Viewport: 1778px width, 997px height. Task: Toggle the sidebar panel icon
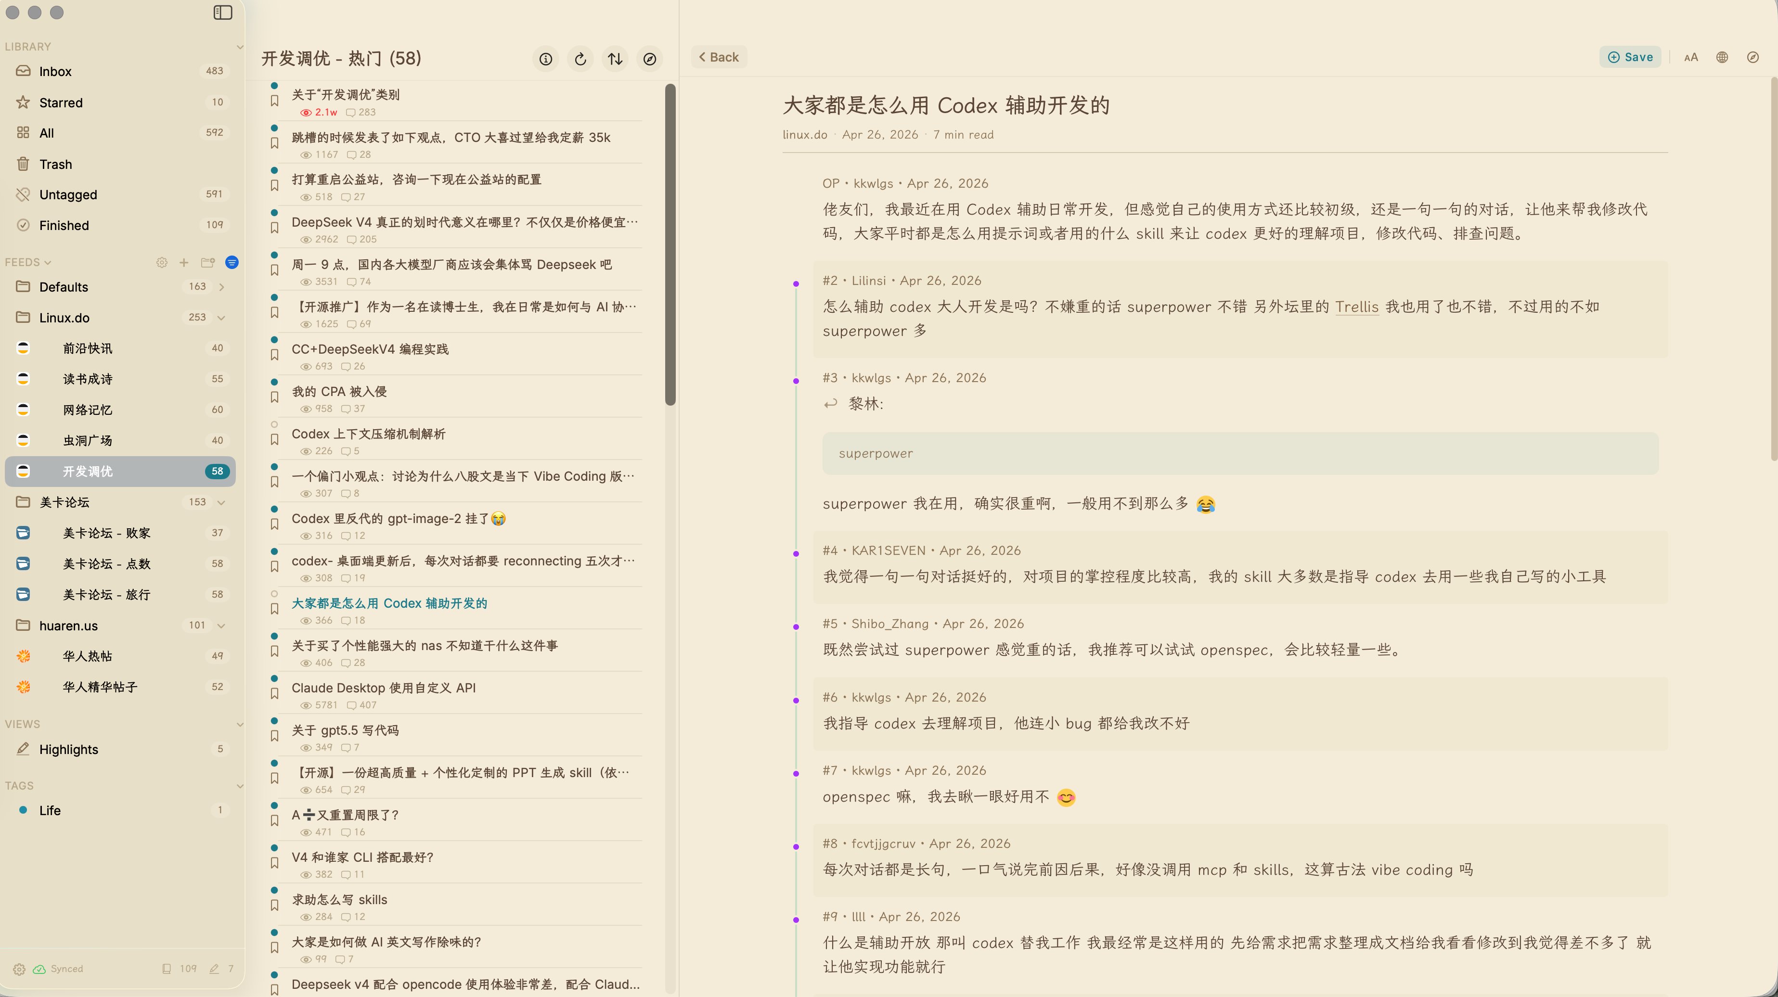click(x=223, y=13)
